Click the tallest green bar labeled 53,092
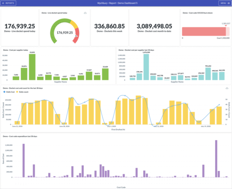The width and height of the screenshot is (232, 189). 32,66
